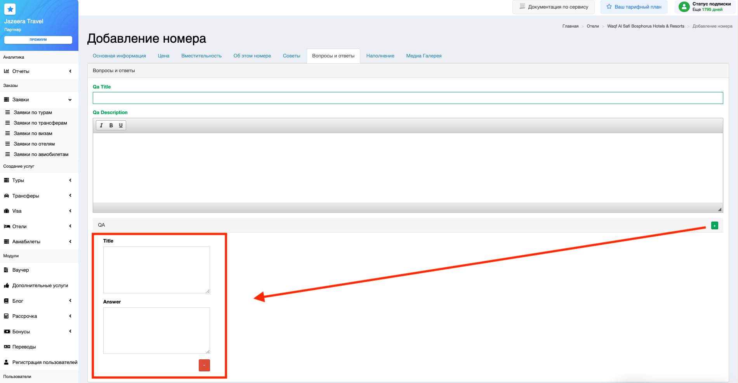The image size is (738, 383).
Task: Click the star logo icon in sidebar header
Action: tap(10, 9)
